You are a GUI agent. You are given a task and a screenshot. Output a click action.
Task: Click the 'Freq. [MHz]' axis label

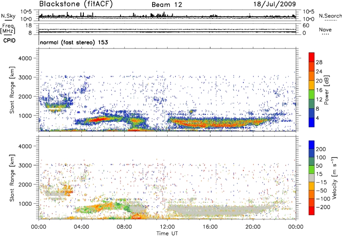coord(8,29)
